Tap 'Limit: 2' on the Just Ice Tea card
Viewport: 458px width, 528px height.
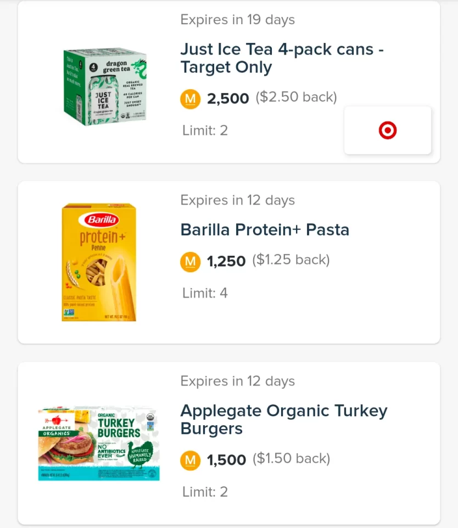coord(205,130)
